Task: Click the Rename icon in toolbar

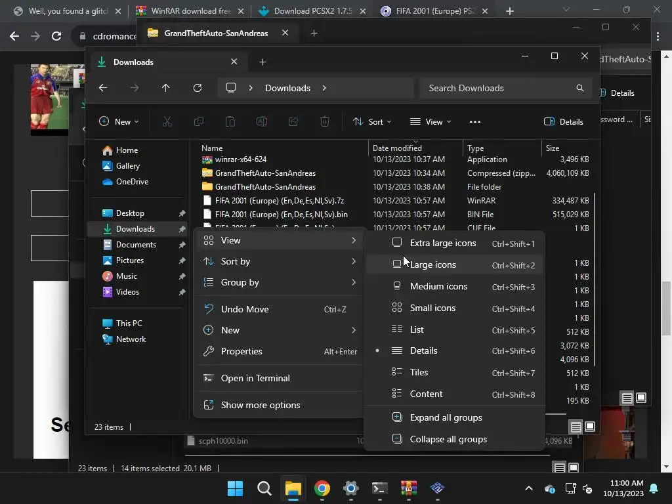Action: pos(262,121)
